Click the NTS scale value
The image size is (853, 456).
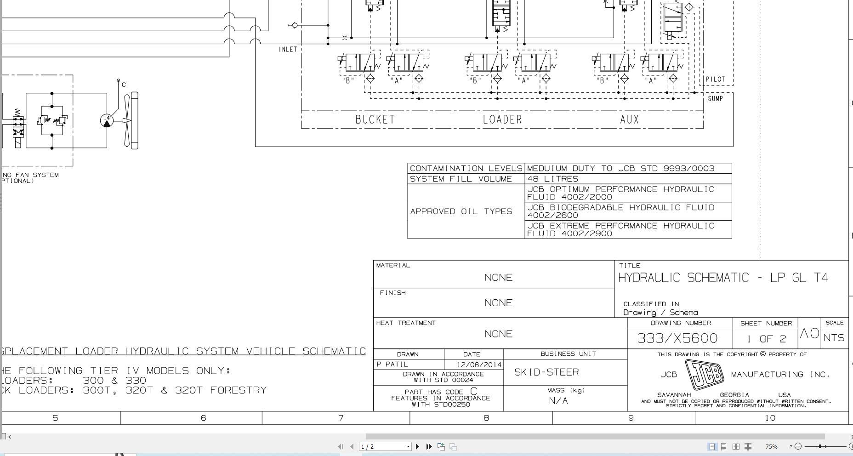click(x=834, y=338)
